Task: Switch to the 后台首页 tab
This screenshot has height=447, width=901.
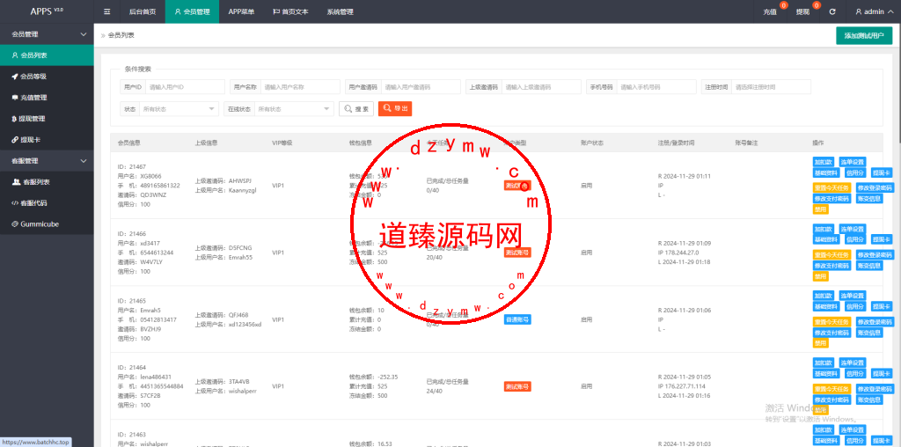Action: [x=143, y=11]
